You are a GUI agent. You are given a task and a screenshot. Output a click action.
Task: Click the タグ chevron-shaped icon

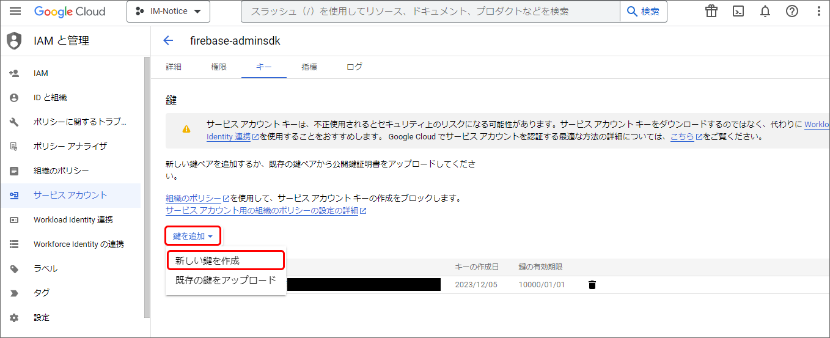pos(14,293)
